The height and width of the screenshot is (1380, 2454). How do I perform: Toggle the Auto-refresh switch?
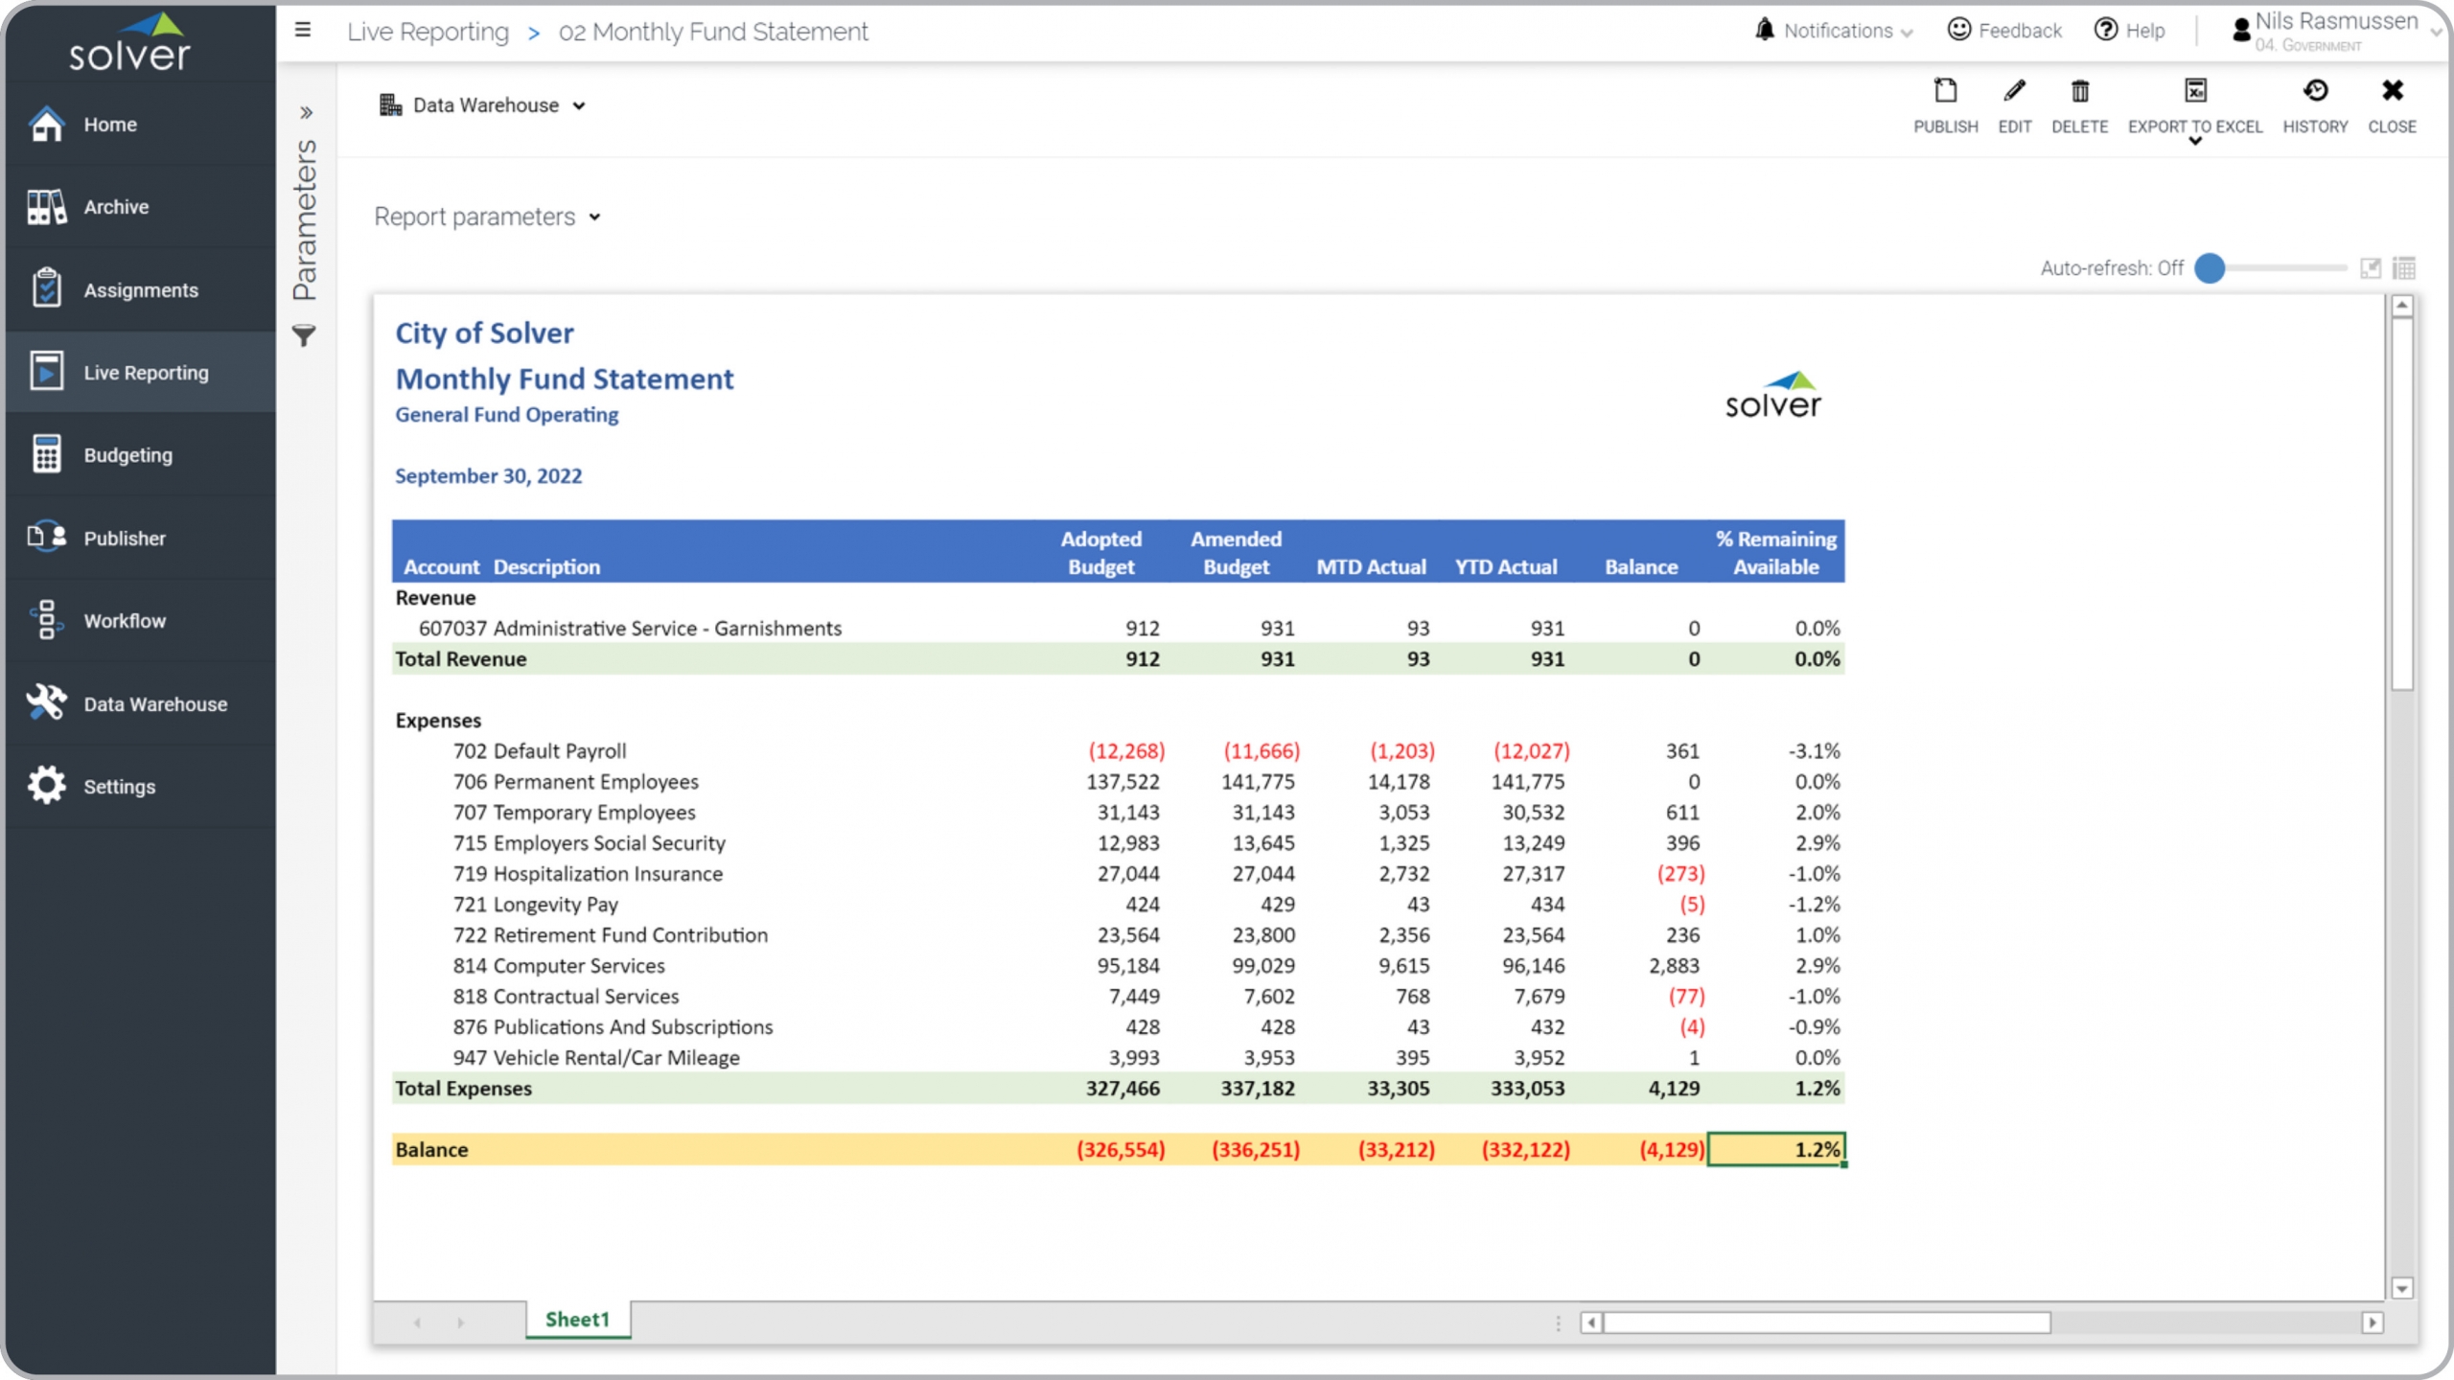click(x=2211, y=268)
